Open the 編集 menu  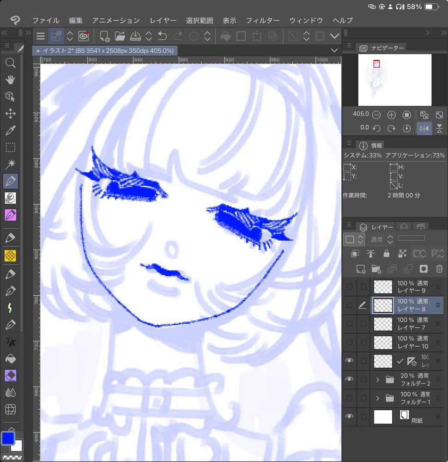click(76, 20)
